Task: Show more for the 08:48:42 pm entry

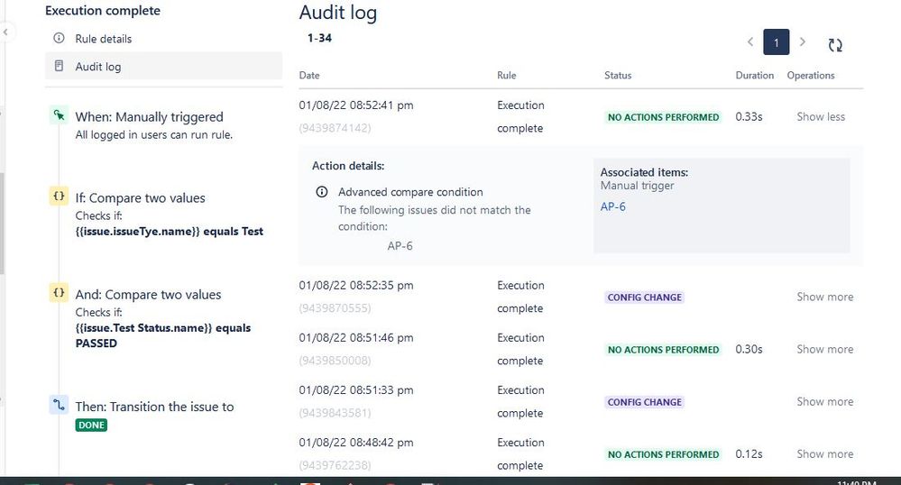Action: coord(824,454)
